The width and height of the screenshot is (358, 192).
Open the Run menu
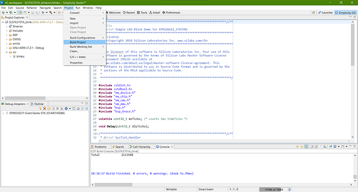click(78, 8)
